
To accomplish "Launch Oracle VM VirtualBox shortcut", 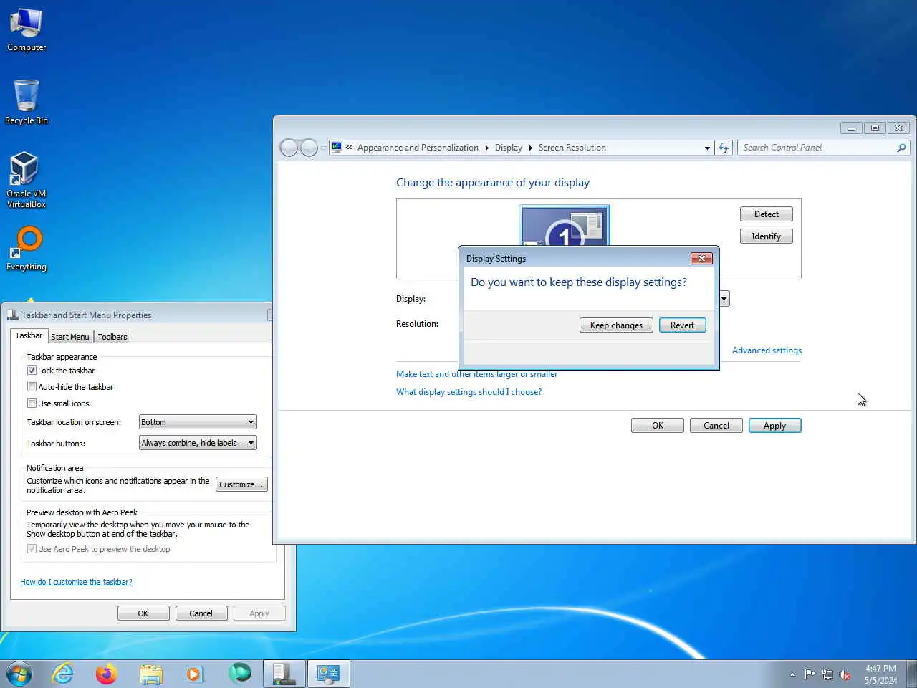I will click(27, 180).
